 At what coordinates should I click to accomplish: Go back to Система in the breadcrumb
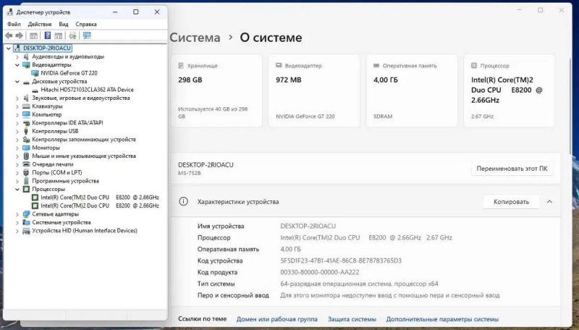click(195, 38)
